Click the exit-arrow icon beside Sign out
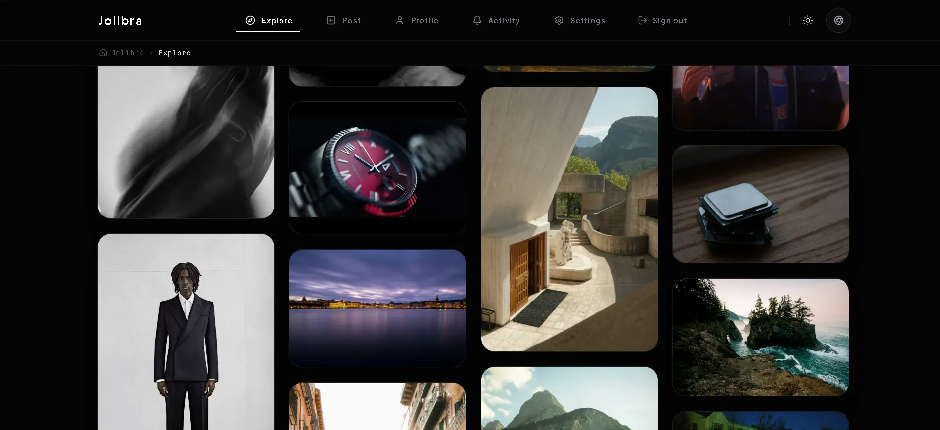 point(642,20)
